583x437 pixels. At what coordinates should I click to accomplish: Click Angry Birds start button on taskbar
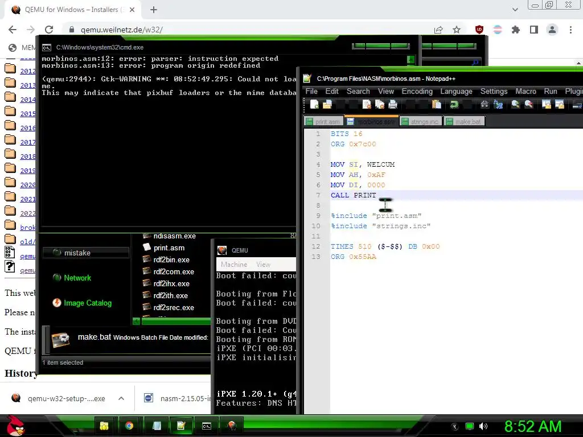click(x=16, y=426)
